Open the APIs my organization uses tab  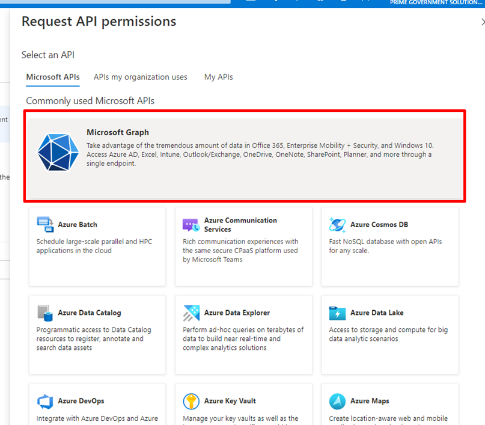click(x=141, y=77)
